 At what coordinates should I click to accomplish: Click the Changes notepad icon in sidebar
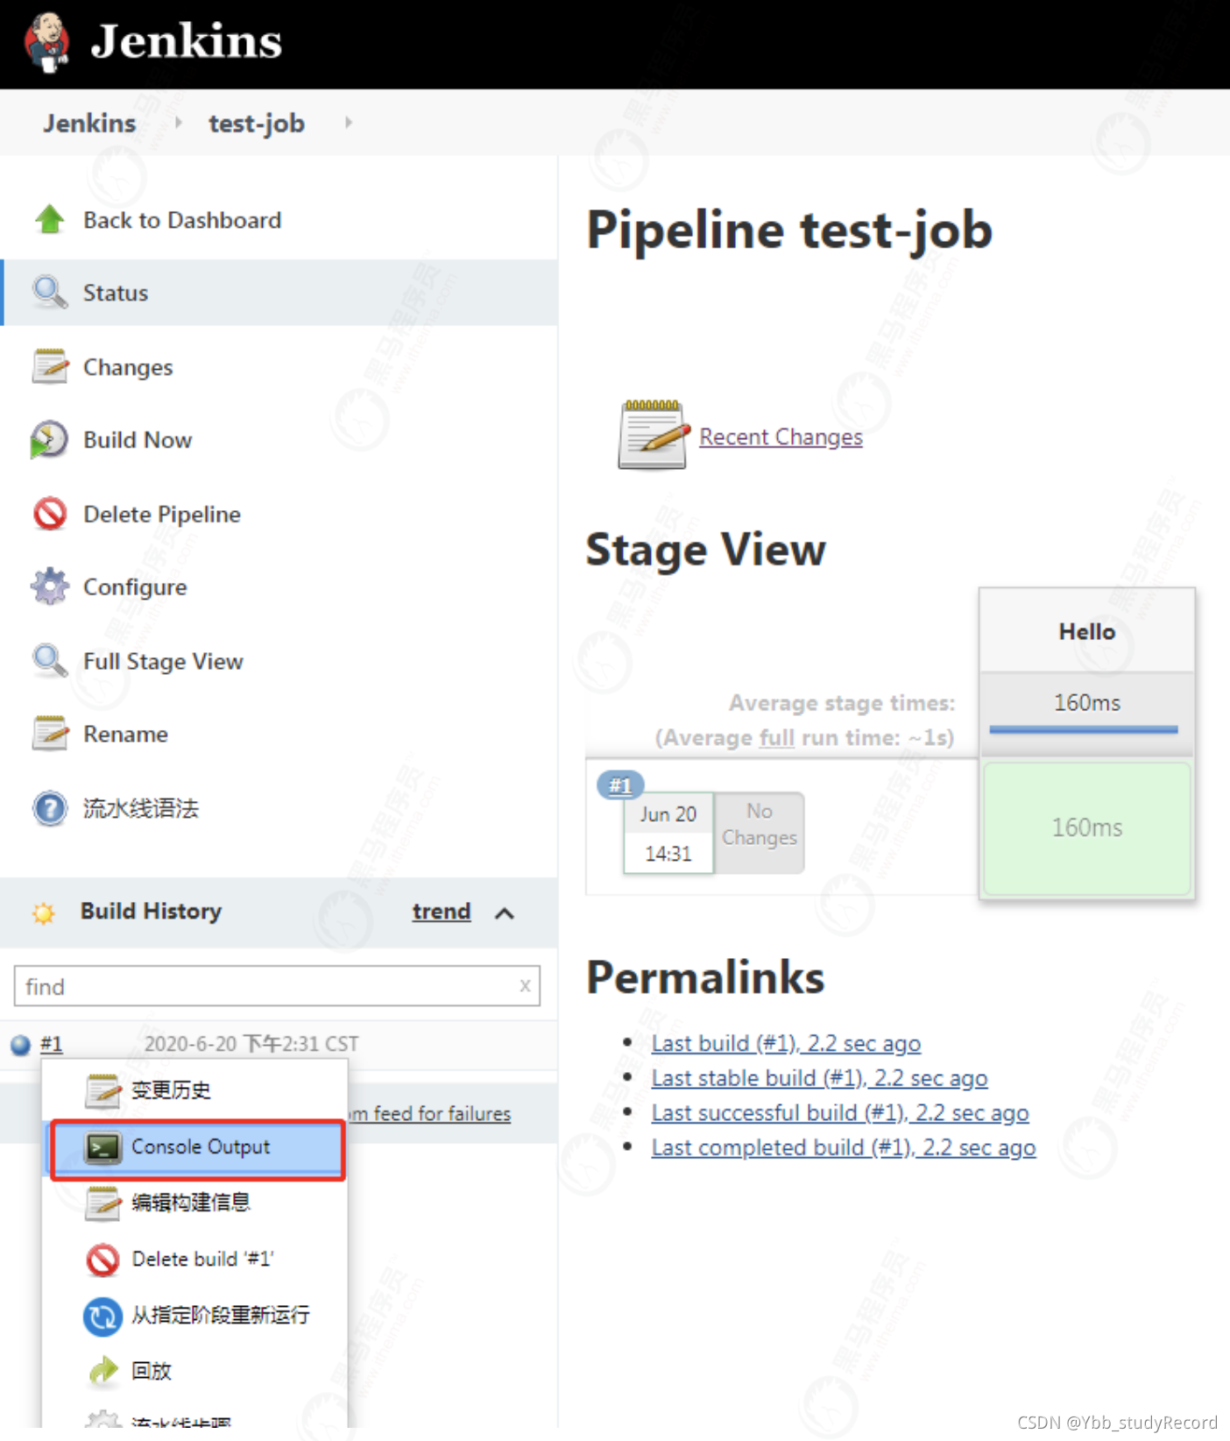50,366
